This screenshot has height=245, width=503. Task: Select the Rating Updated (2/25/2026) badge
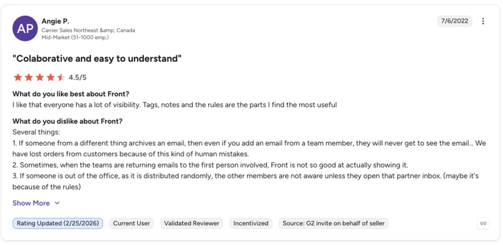[x=58, y=223]
